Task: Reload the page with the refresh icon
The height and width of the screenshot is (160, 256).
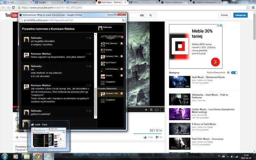Action: (13, 8)
